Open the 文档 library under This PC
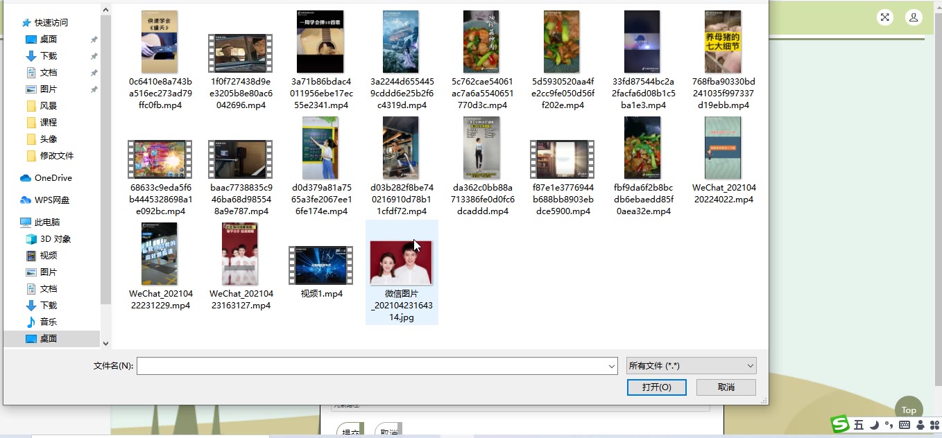 coord(42,289)
